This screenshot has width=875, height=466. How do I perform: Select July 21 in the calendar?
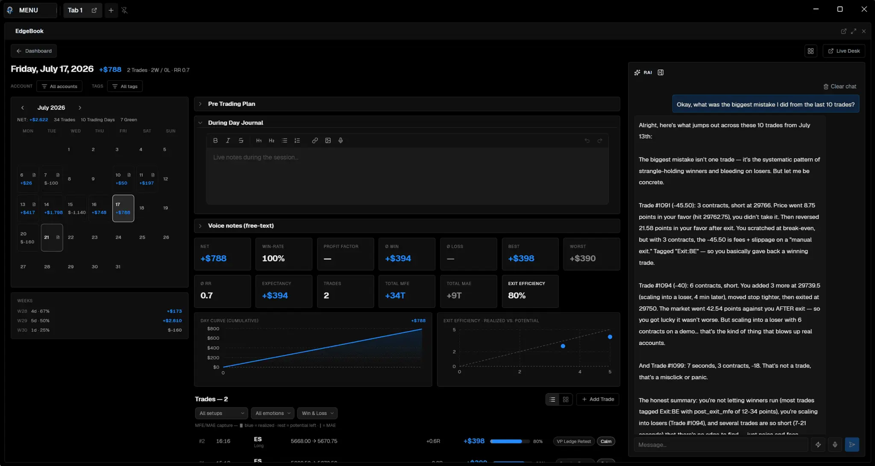coord(52,238)
